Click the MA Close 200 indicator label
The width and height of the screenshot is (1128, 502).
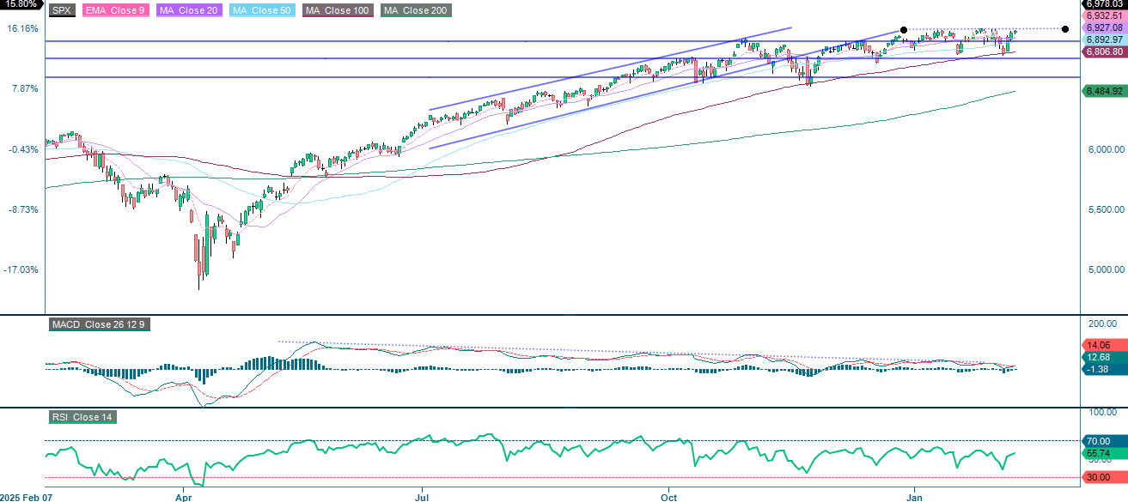415,12
